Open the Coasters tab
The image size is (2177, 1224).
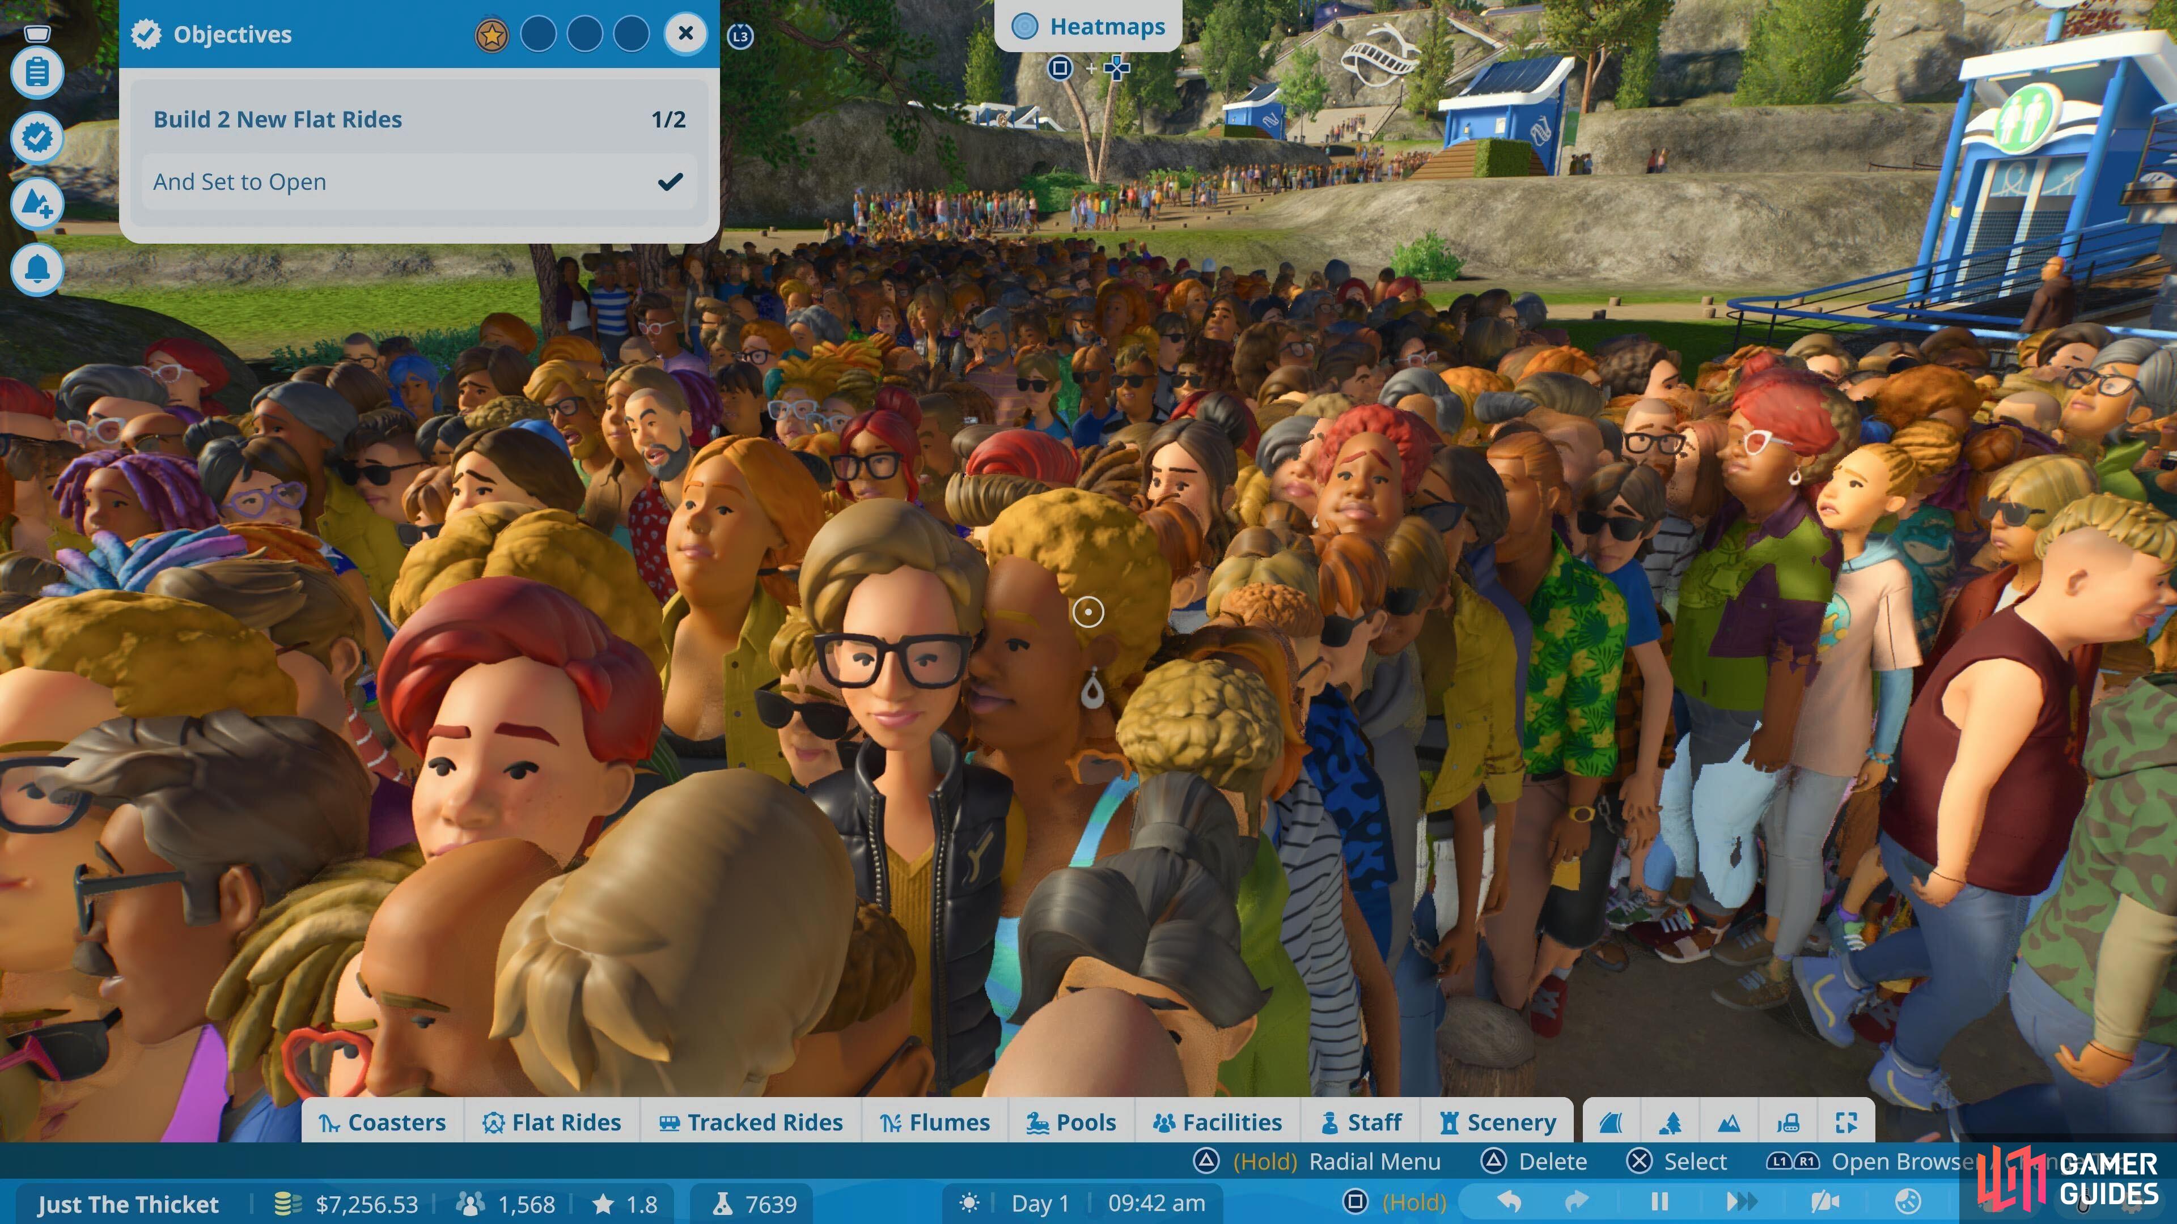point(383,1122)
